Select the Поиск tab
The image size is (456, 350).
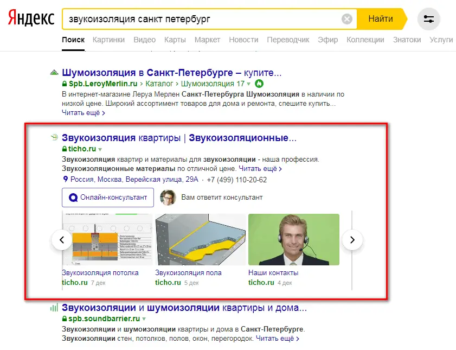[x=73, y=40]
